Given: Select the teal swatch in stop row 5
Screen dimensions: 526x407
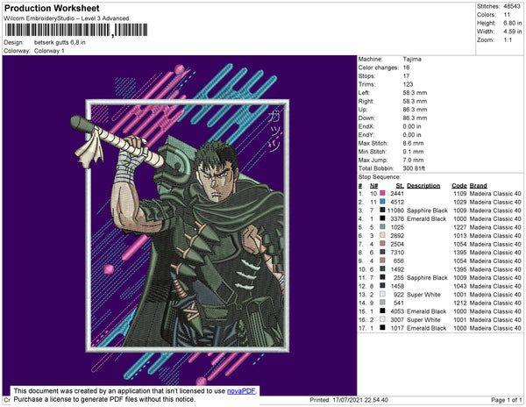Looking at the screenshot, I should [382, 227].
